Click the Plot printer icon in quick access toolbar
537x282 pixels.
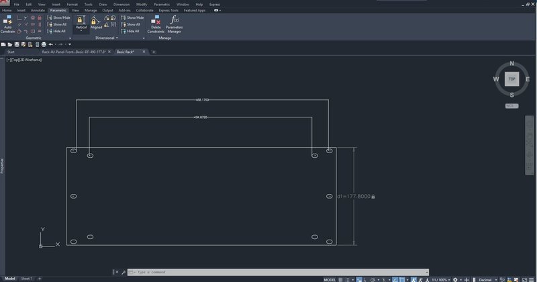point(44,44)
